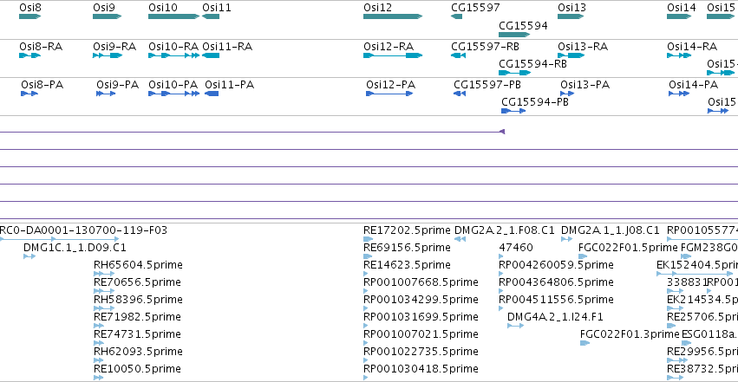Open the RE71982.5prime EST label
The width and height of the screenshot is (738, 382).
137,317
